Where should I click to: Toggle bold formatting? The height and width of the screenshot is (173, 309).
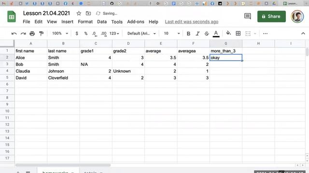pyautogui.click(x=188, y=34)
